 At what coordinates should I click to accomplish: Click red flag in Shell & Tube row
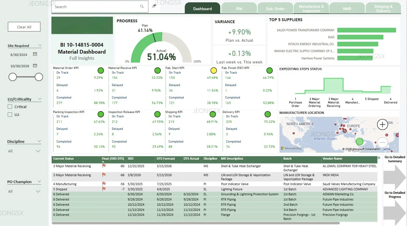(x=104, y=166)
